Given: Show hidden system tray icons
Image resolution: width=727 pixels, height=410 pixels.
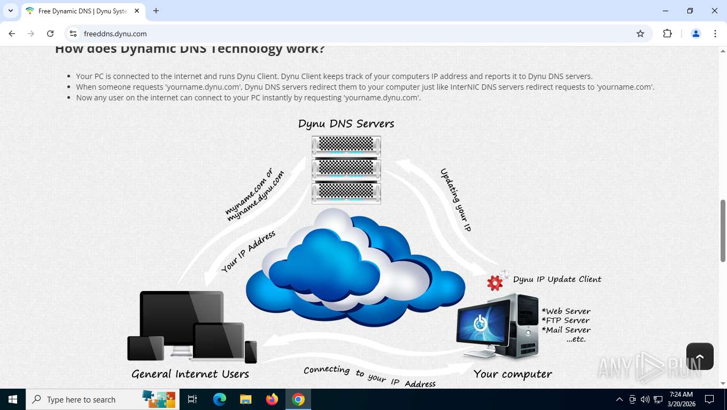Looking at the screenshot, I should click(x=620, y=399).
